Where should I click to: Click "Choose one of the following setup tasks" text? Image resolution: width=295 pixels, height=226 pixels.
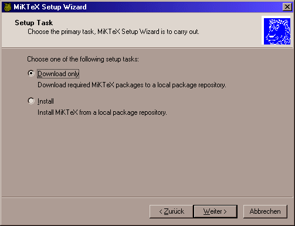pos(83,59)
